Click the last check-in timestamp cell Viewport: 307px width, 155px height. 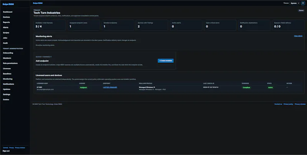coord(211,87)
